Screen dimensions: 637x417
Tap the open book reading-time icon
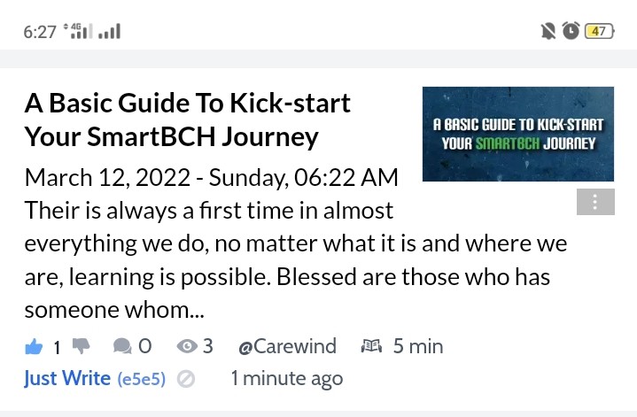coord(371,346)
